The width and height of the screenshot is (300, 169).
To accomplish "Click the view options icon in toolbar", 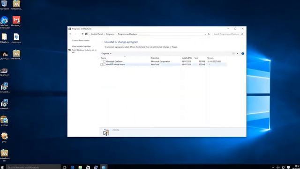I will (234, 54).
